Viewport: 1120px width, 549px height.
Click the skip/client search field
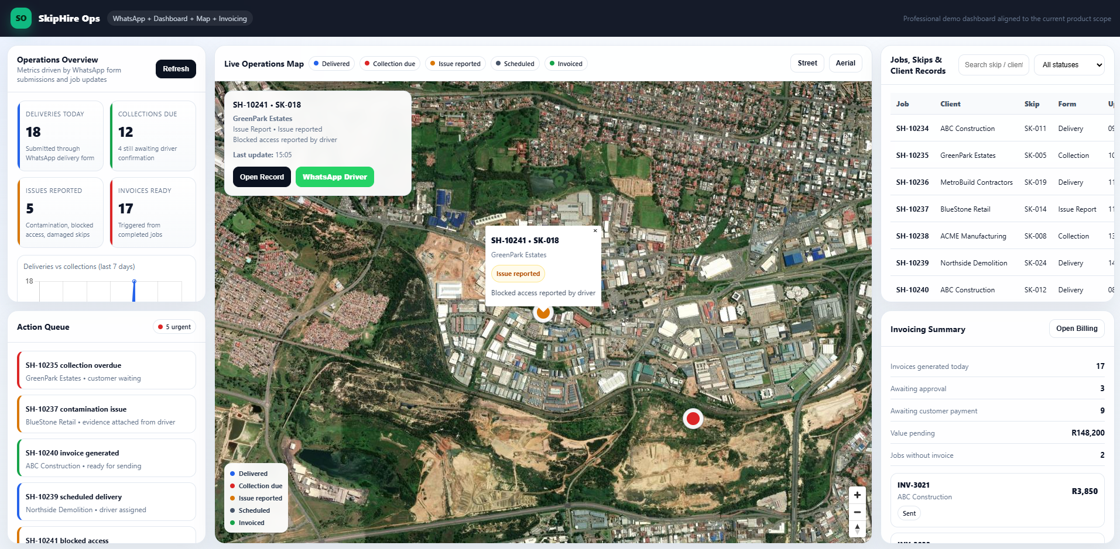click(x=993, y=65)
